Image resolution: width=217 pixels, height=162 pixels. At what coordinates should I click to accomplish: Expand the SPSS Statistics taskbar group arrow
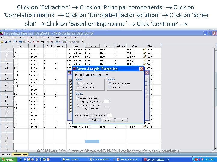tap(168, 160)
